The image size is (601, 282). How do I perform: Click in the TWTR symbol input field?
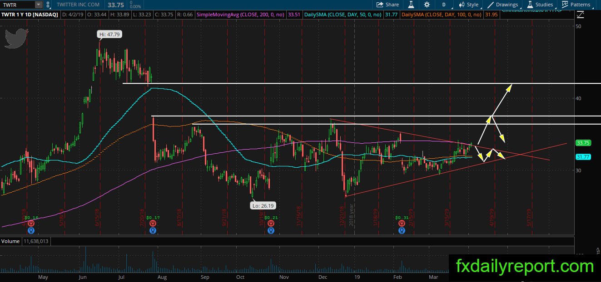pos(17,5)
